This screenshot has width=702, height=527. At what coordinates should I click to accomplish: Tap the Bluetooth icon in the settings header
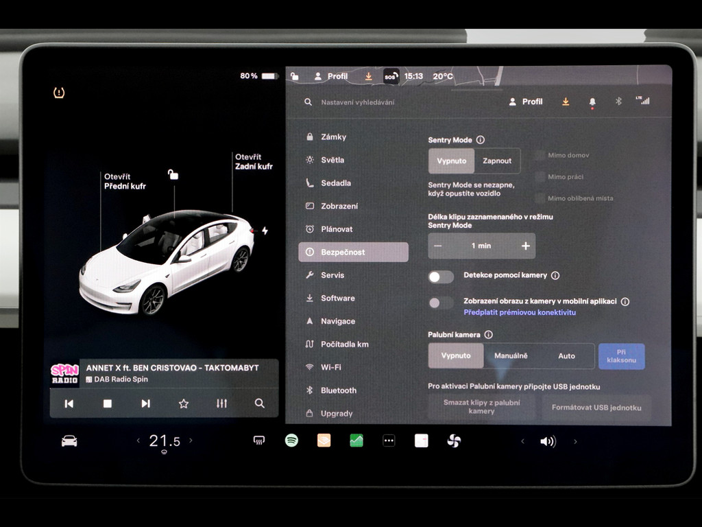click(618, 102)
